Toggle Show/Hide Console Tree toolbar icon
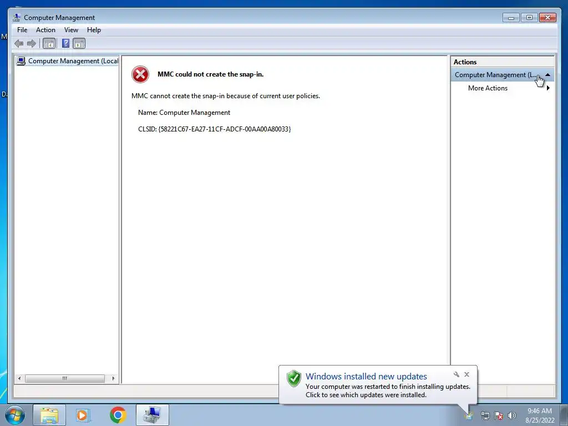 pos(49,44)
